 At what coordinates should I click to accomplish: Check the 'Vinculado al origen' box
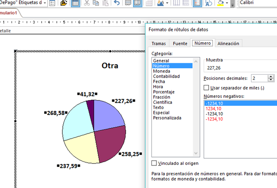pyautogui.click(x=154, y=163)
